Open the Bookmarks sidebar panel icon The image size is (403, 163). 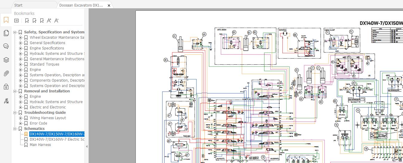6,20
